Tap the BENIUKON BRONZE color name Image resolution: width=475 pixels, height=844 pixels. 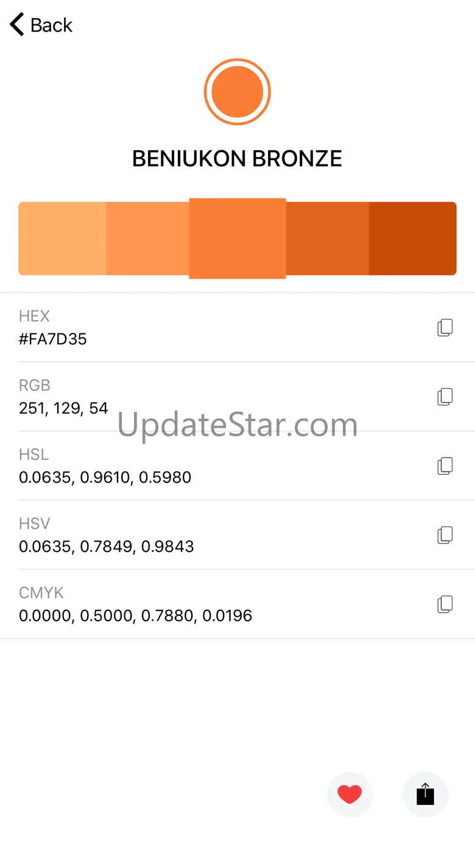237,159
